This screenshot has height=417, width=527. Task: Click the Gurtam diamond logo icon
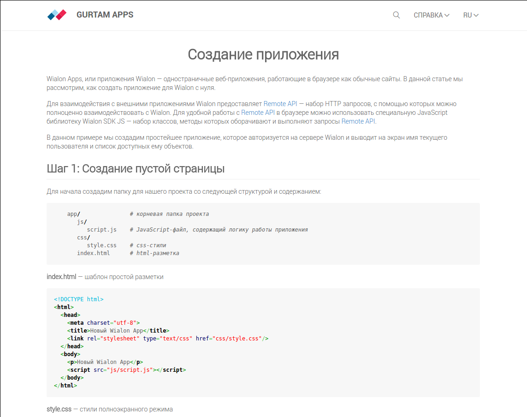click(57, 15)
